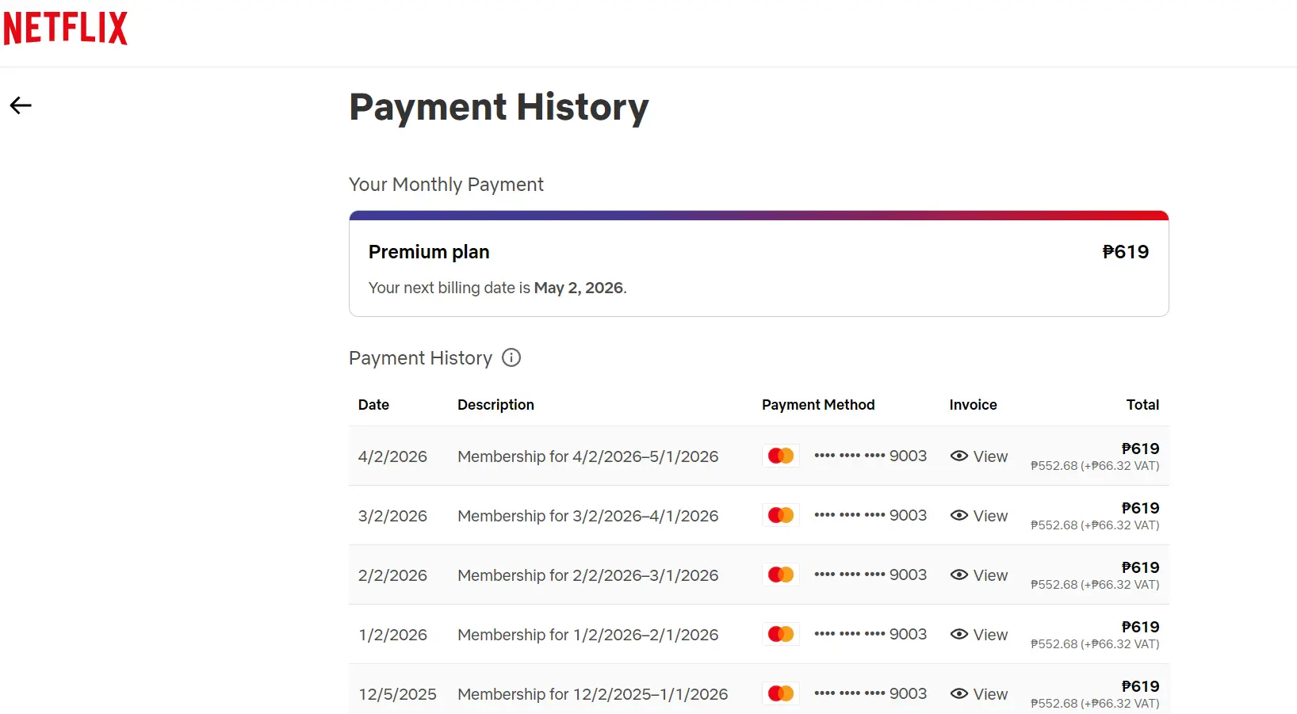Click the ₱619 total in 12/5/2025 row
Image resolution: width=1297 pixels, height=714 pixels.
coord(1140,686)
